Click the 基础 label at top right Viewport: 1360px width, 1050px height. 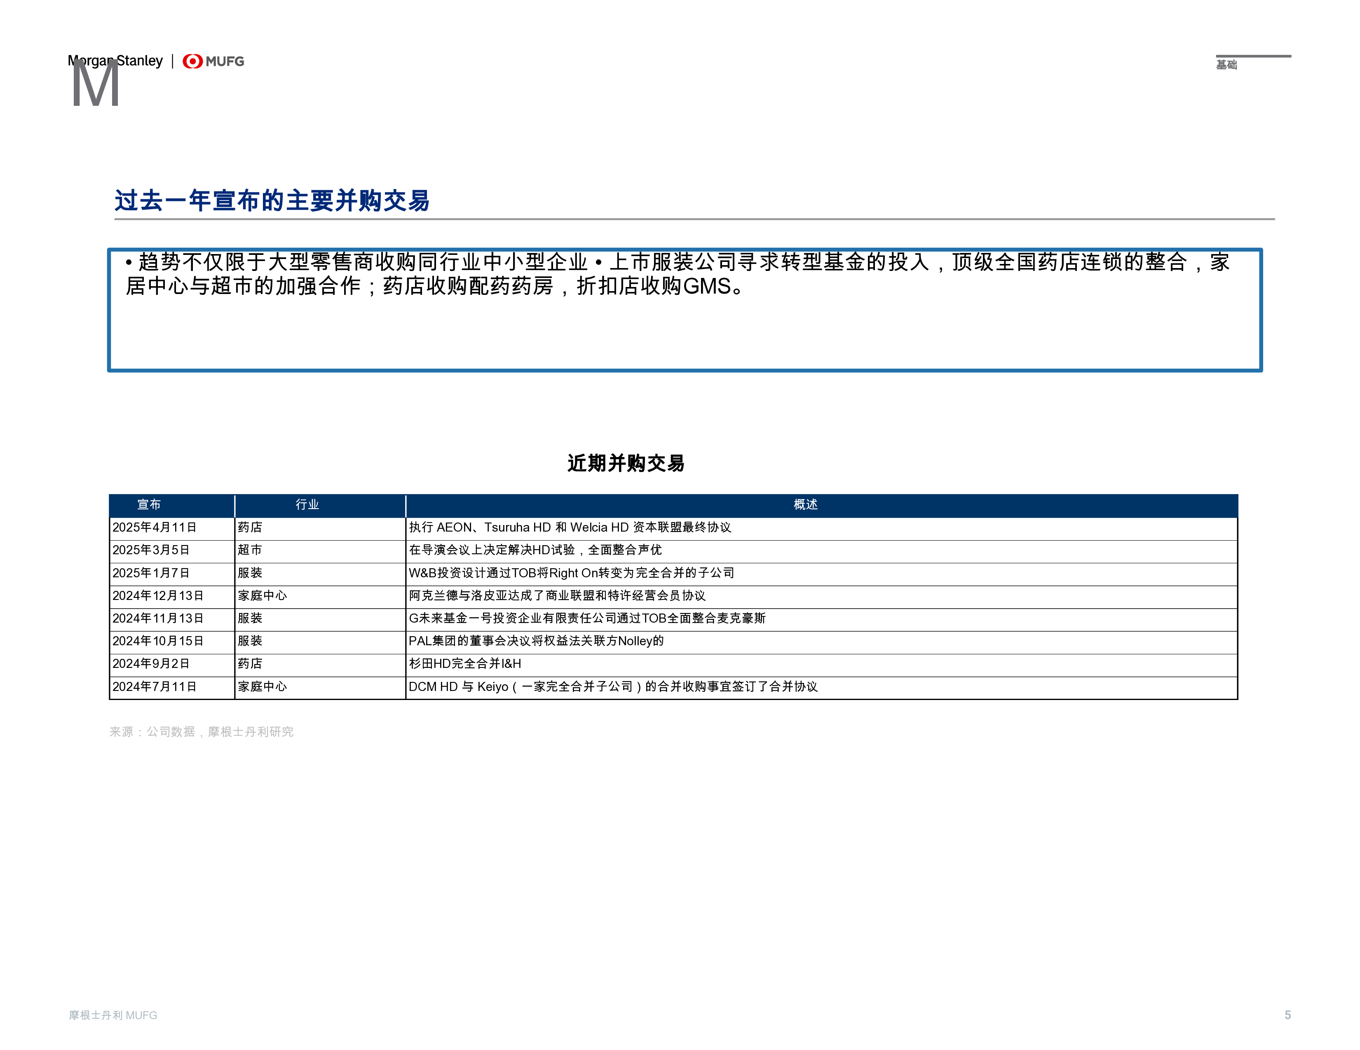coord(1227,65)
